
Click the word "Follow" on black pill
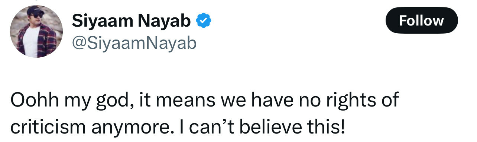[422, 20]
